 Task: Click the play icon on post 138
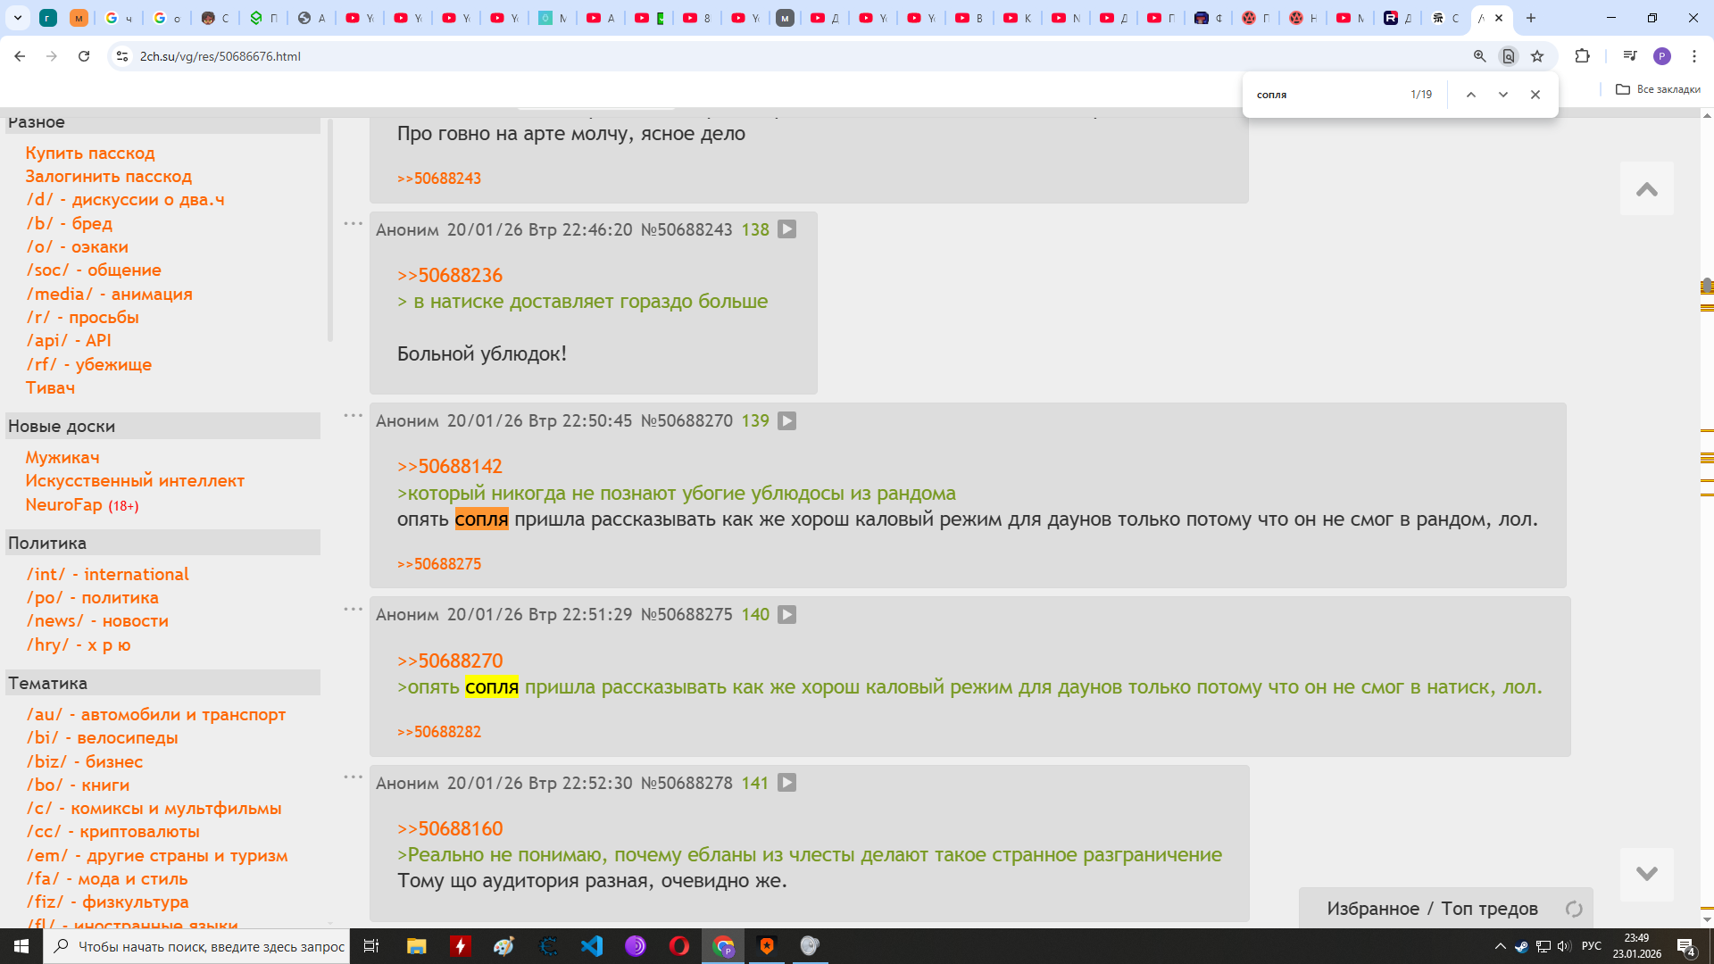786,229
